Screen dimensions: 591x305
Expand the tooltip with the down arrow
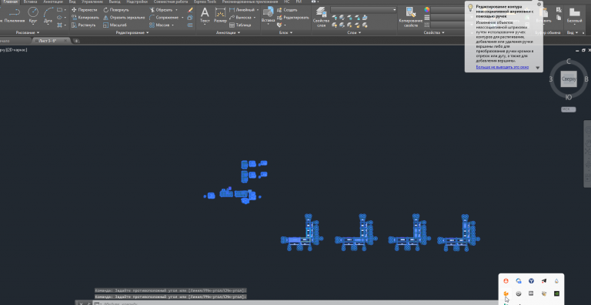pos(538,69)
